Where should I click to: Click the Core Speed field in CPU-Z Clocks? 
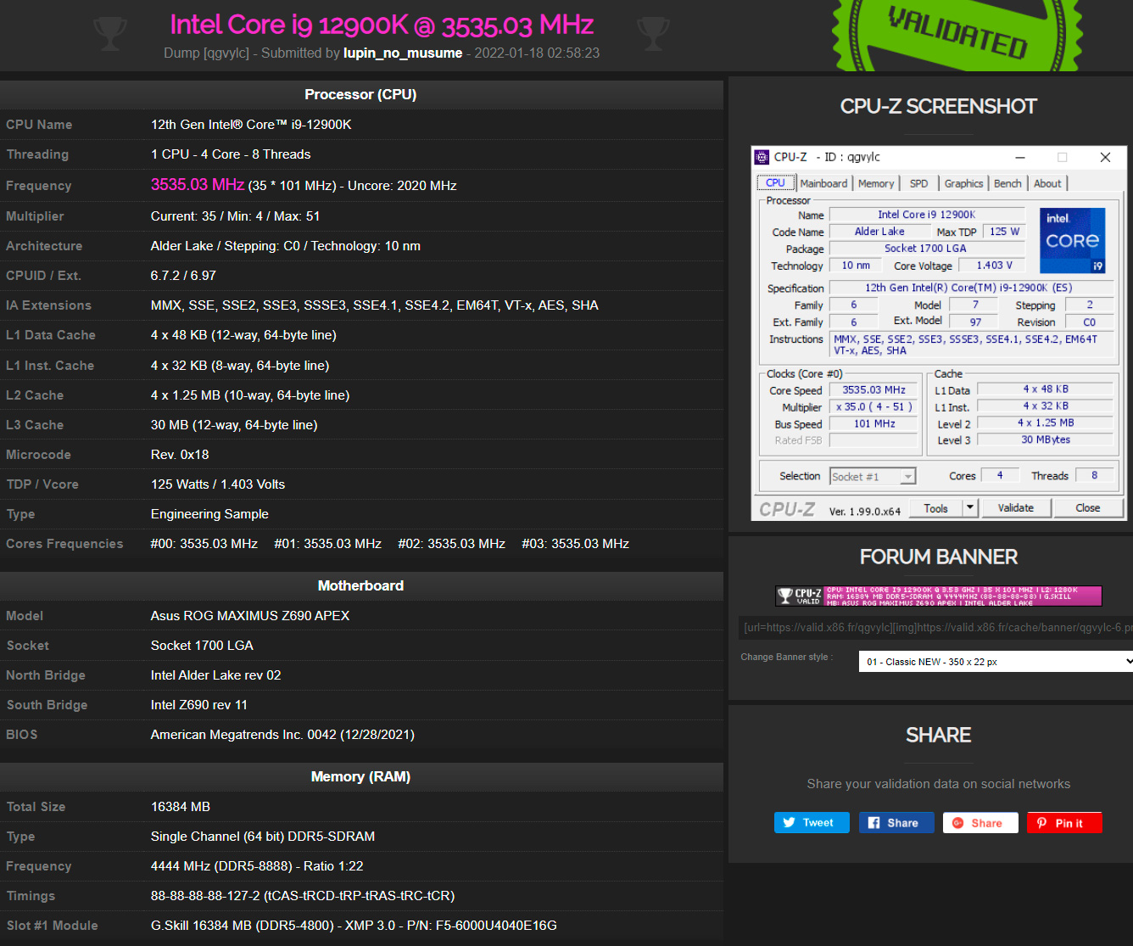coord(873,390)
